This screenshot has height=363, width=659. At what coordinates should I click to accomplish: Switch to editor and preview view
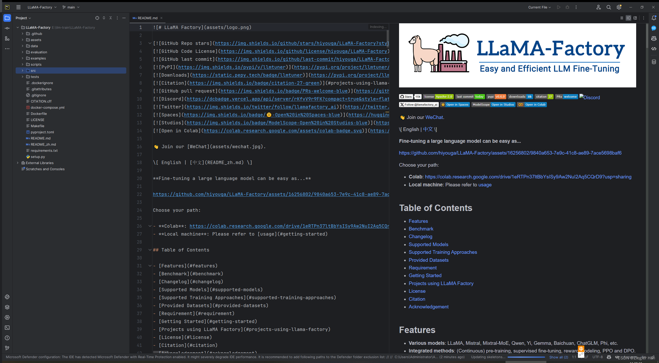click(x=628, y=18)
